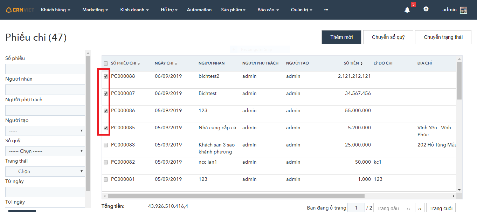Click the table vertical scrollbar
477x212 pixels.
pyautogui.click(x=459, y=81)
